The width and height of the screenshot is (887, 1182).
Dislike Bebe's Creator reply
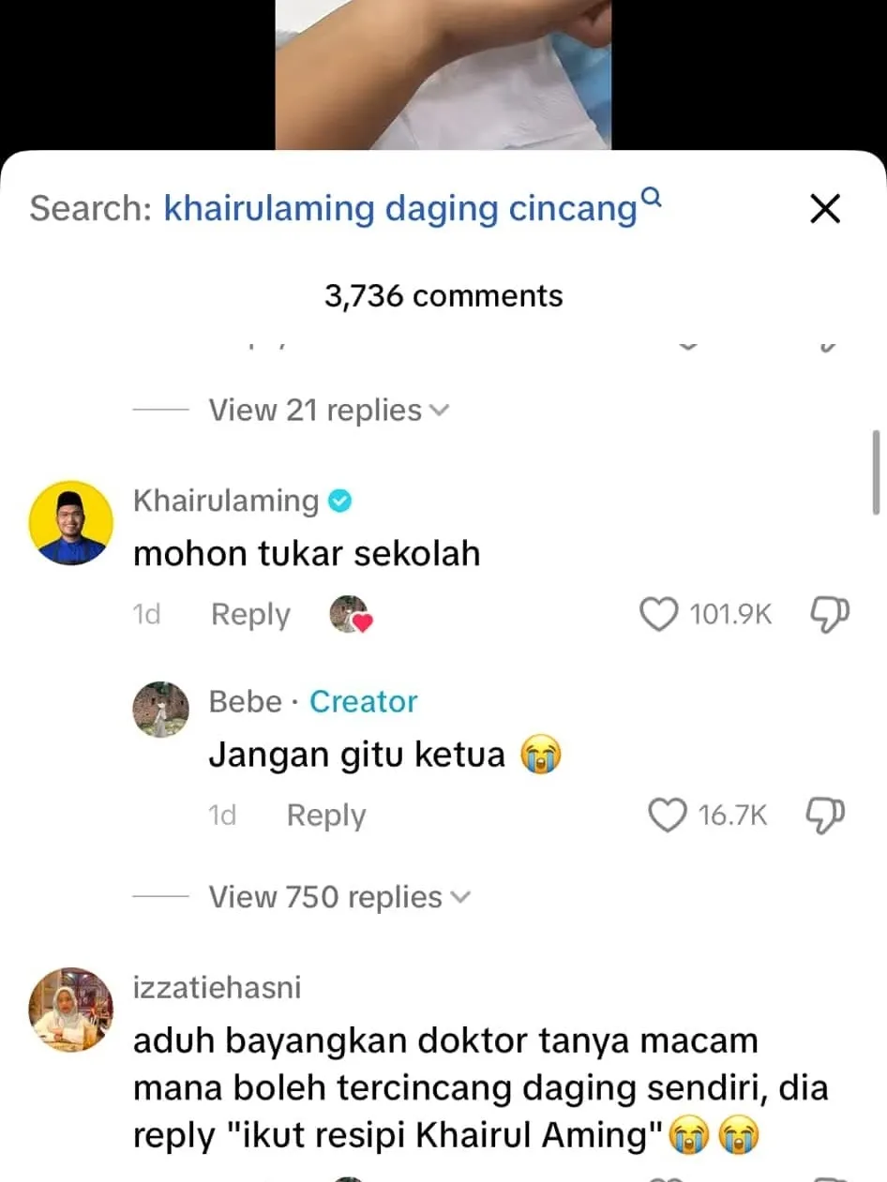(x=826, y=815)
